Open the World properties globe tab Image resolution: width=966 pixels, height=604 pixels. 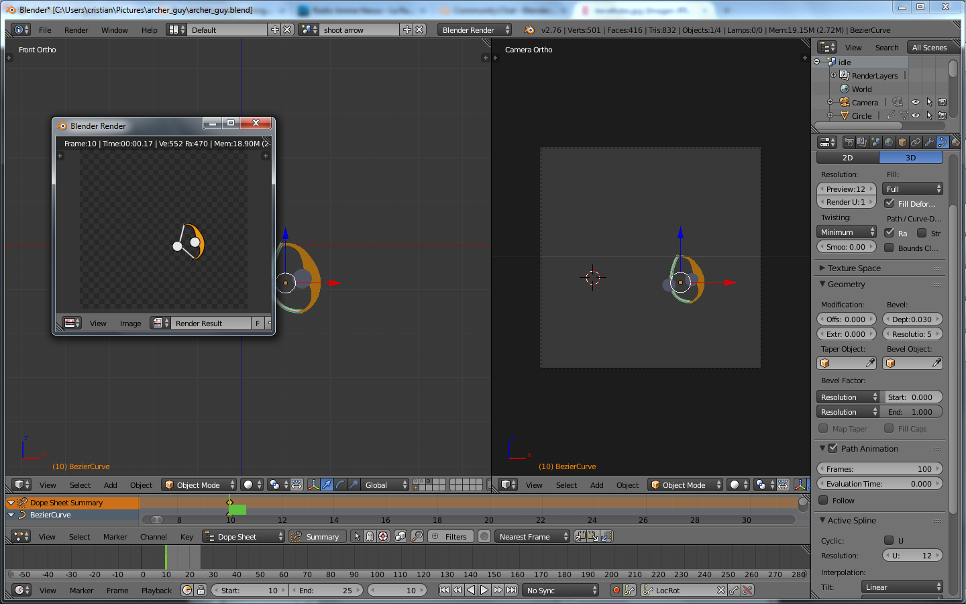[889, 142]
